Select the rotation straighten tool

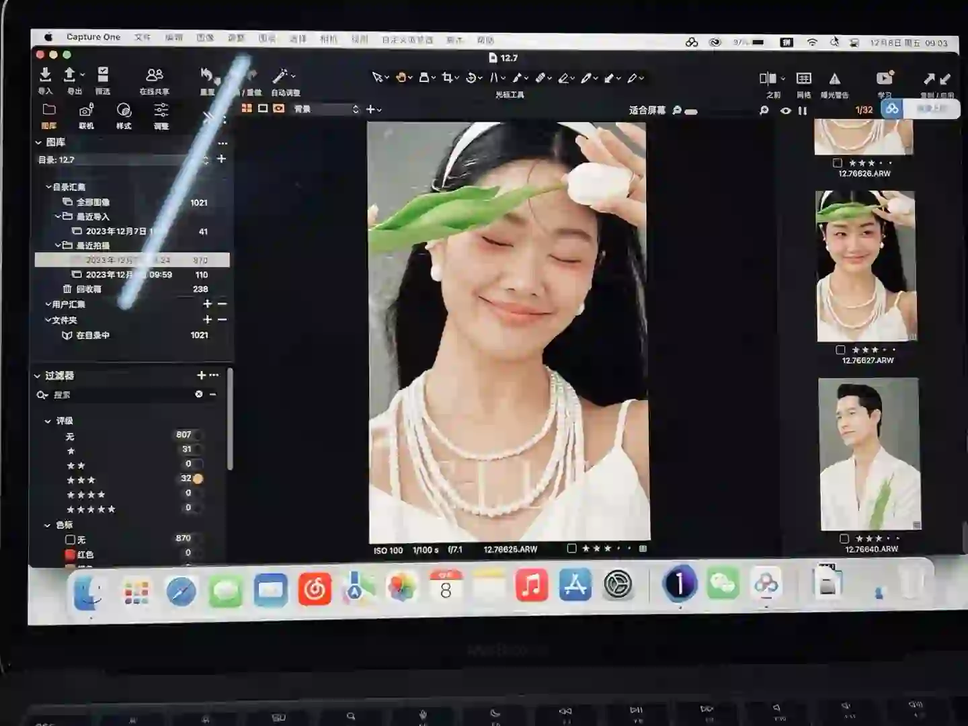tap(471, 78)
